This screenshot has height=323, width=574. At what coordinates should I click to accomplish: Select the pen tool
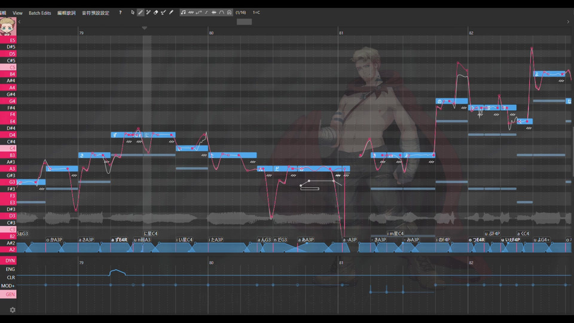(x=141, y=13)
